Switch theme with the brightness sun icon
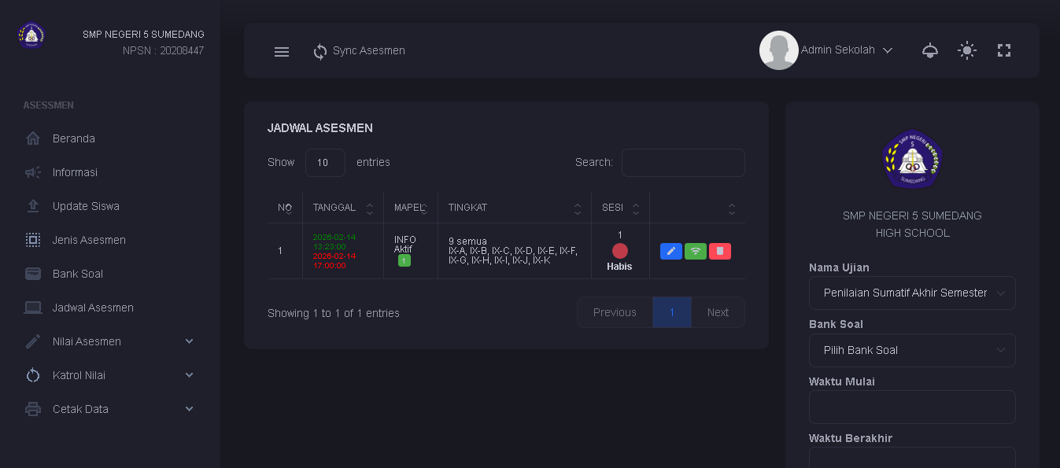This screenshot has width=1060, height=468. (x=966, y=50)
